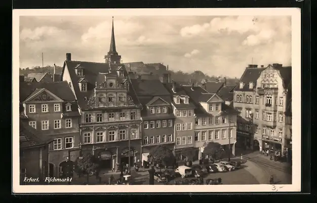Click the statue column in the square
Viewport: 317px width, 203px height.
(x=151, y=175)
